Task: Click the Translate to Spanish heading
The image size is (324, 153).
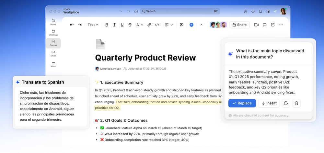Action: point(43,82)
